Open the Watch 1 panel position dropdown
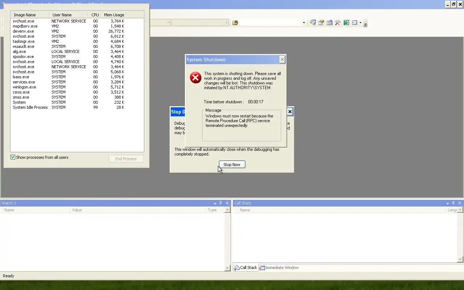The height and width of the screenshot is (290, 464). (215, 203)
